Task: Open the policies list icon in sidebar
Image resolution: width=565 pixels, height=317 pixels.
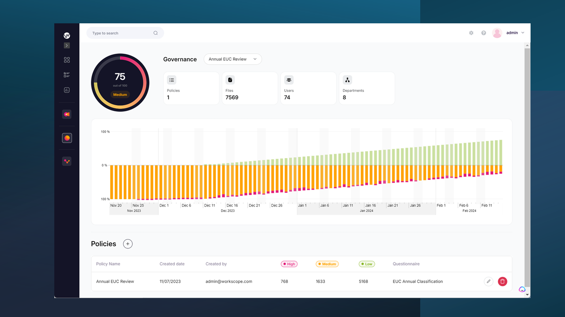Action: tap(66, 74)
